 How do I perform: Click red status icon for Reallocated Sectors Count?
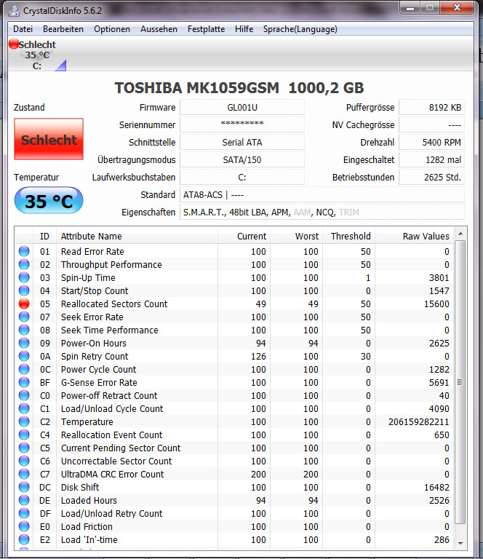point(24,304)
